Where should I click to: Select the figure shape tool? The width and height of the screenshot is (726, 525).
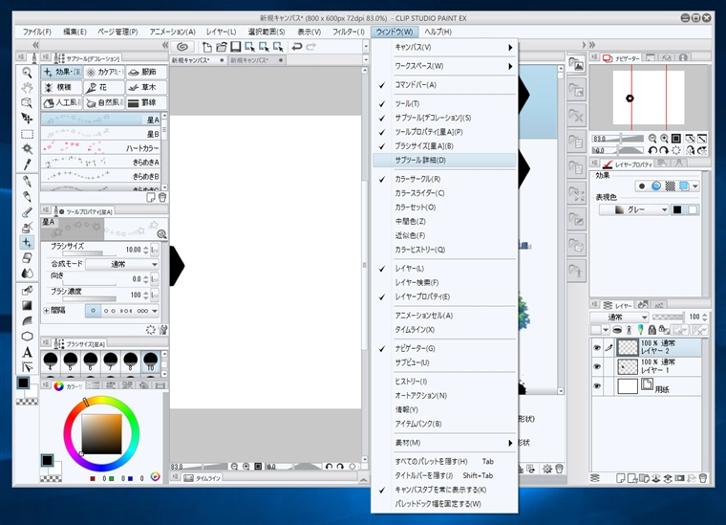pos(27,337)
